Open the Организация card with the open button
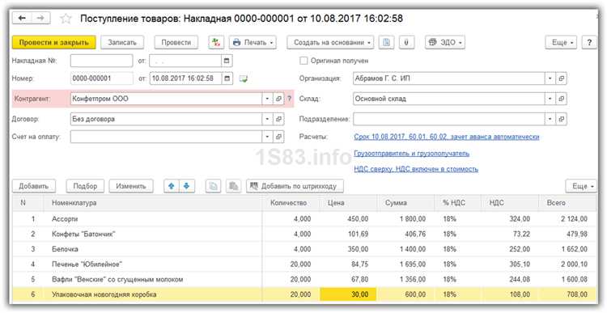The image size is (607, 313). coord(562,78)
